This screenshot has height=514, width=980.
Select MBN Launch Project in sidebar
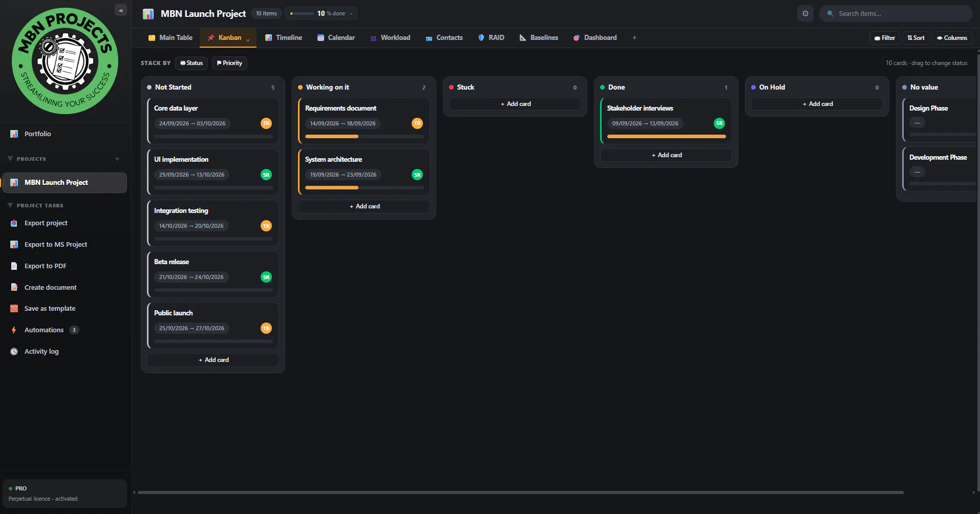click(x=65, y=183)
